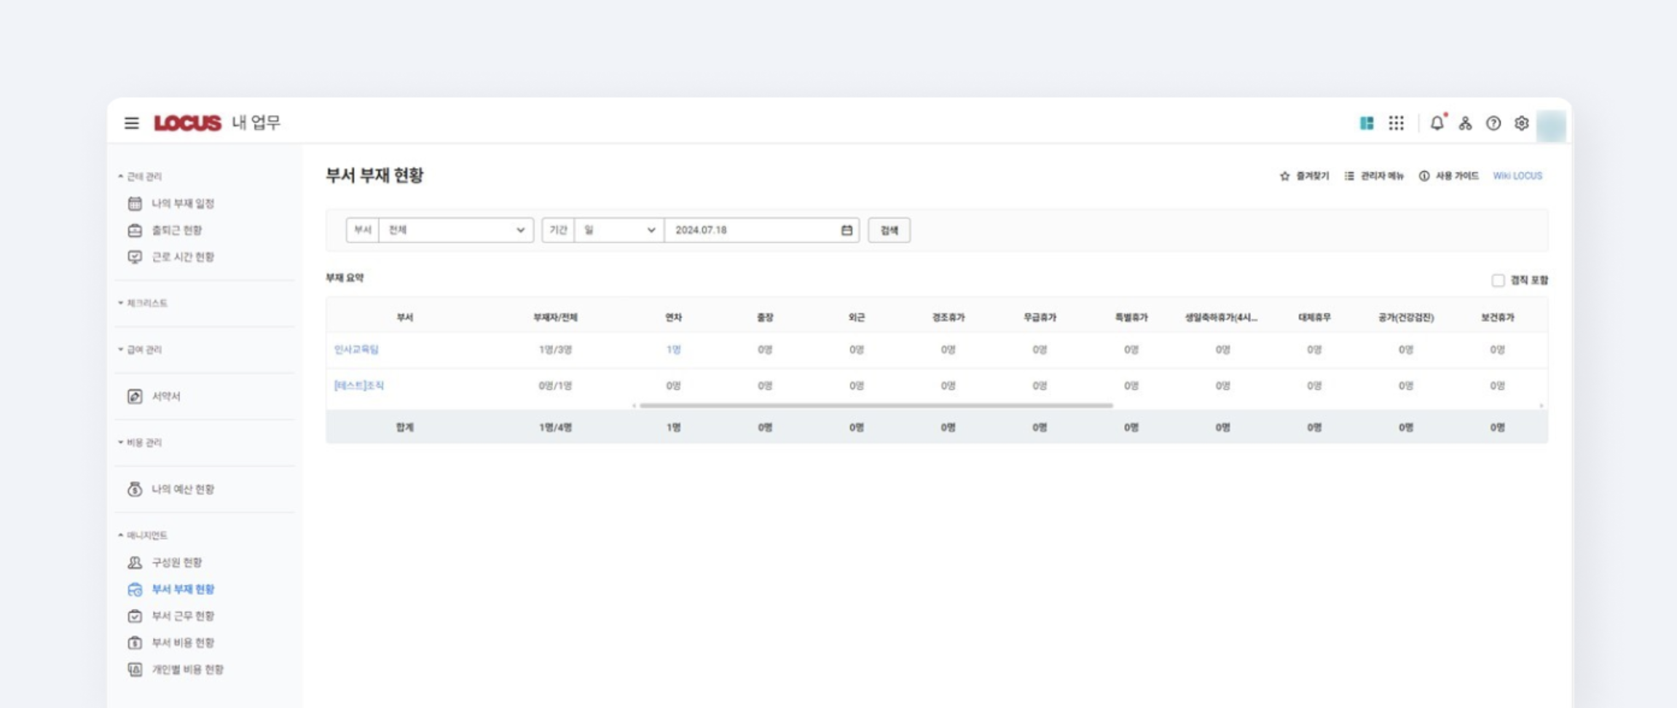Go to 부서 근무 현황 menu item
This screenshot has width=1677, height=708.
[182, 616]
